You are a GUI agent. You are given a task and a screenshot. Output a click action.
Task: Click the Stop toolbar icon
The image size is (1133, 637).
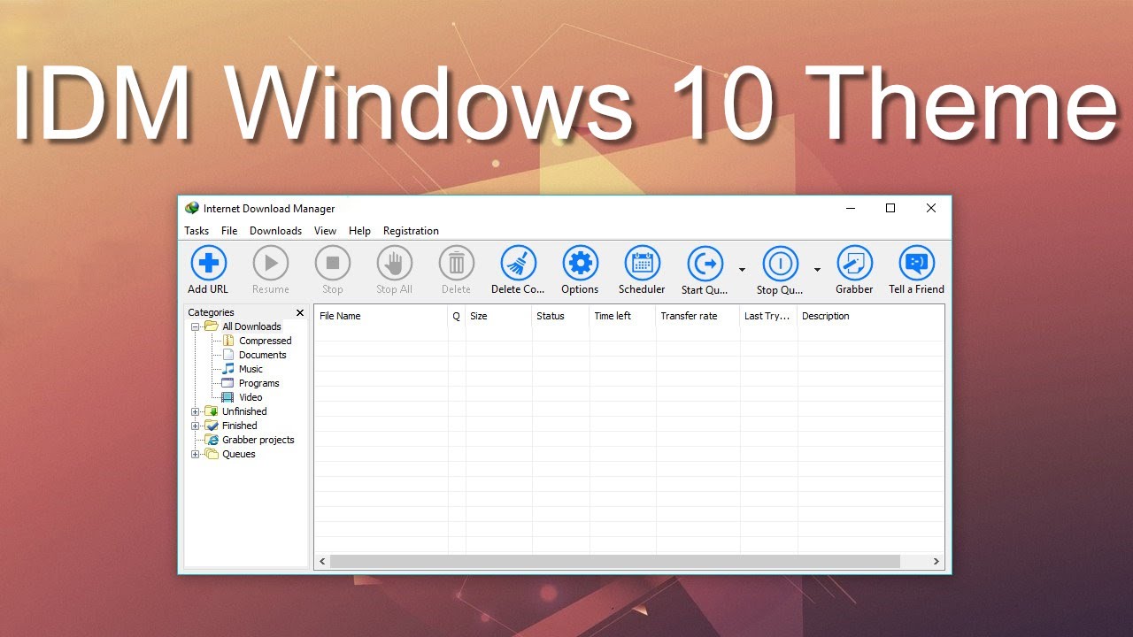pyautogui.click(x=333, y=263)
